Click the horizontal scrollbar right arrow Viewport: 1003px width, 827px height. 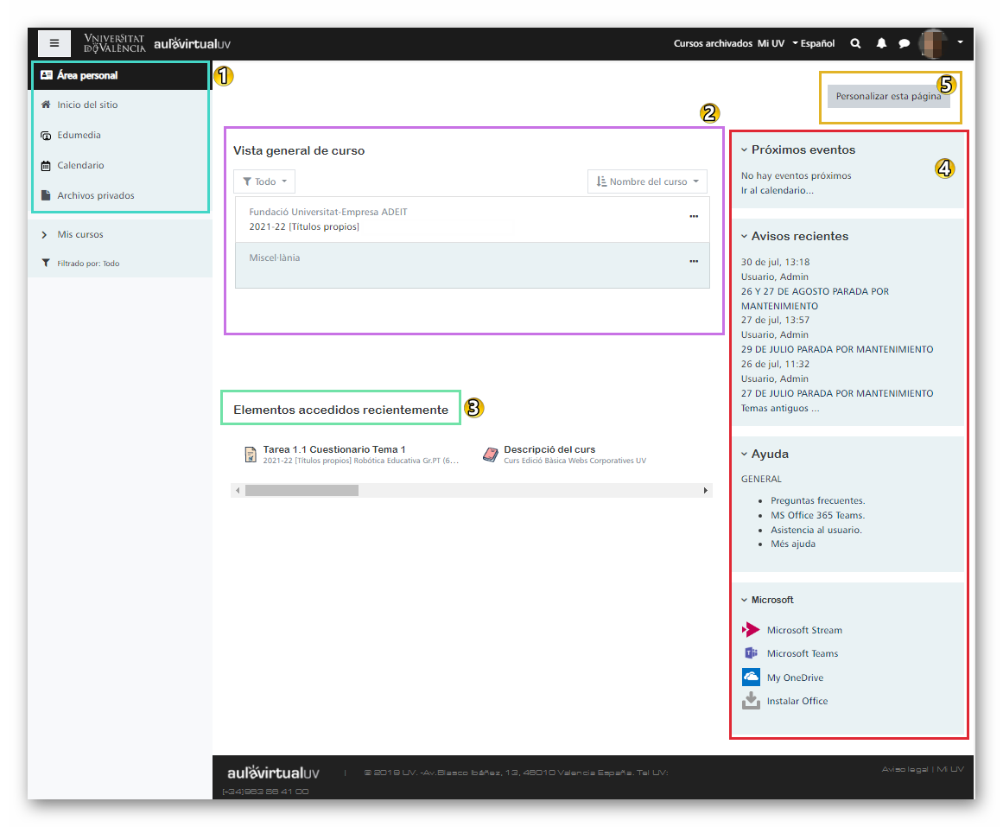(x=705, y=490)
